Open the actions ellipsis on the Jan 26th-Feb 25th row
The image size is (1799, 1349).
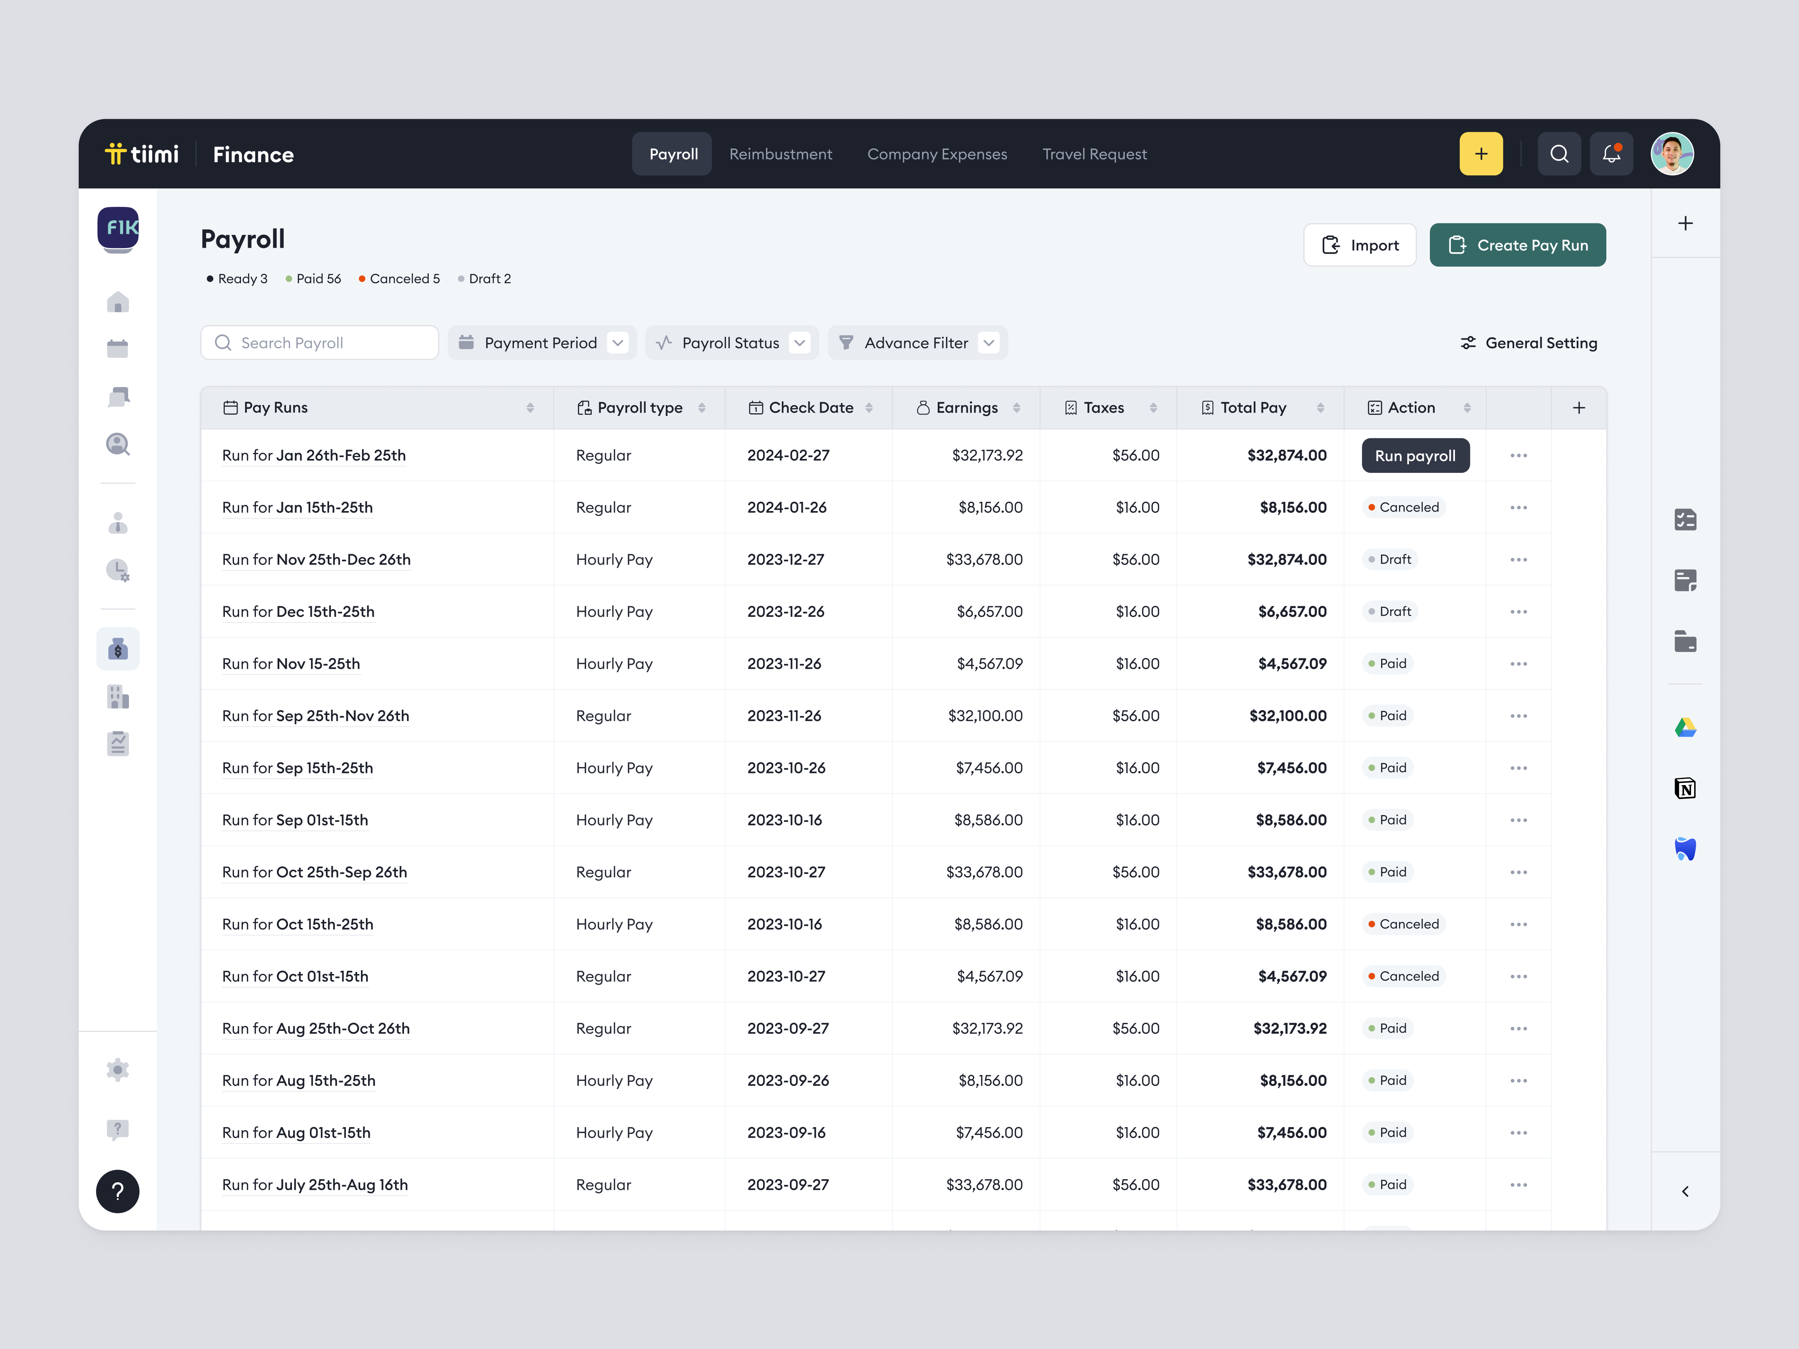click(x=1518, y=455)
